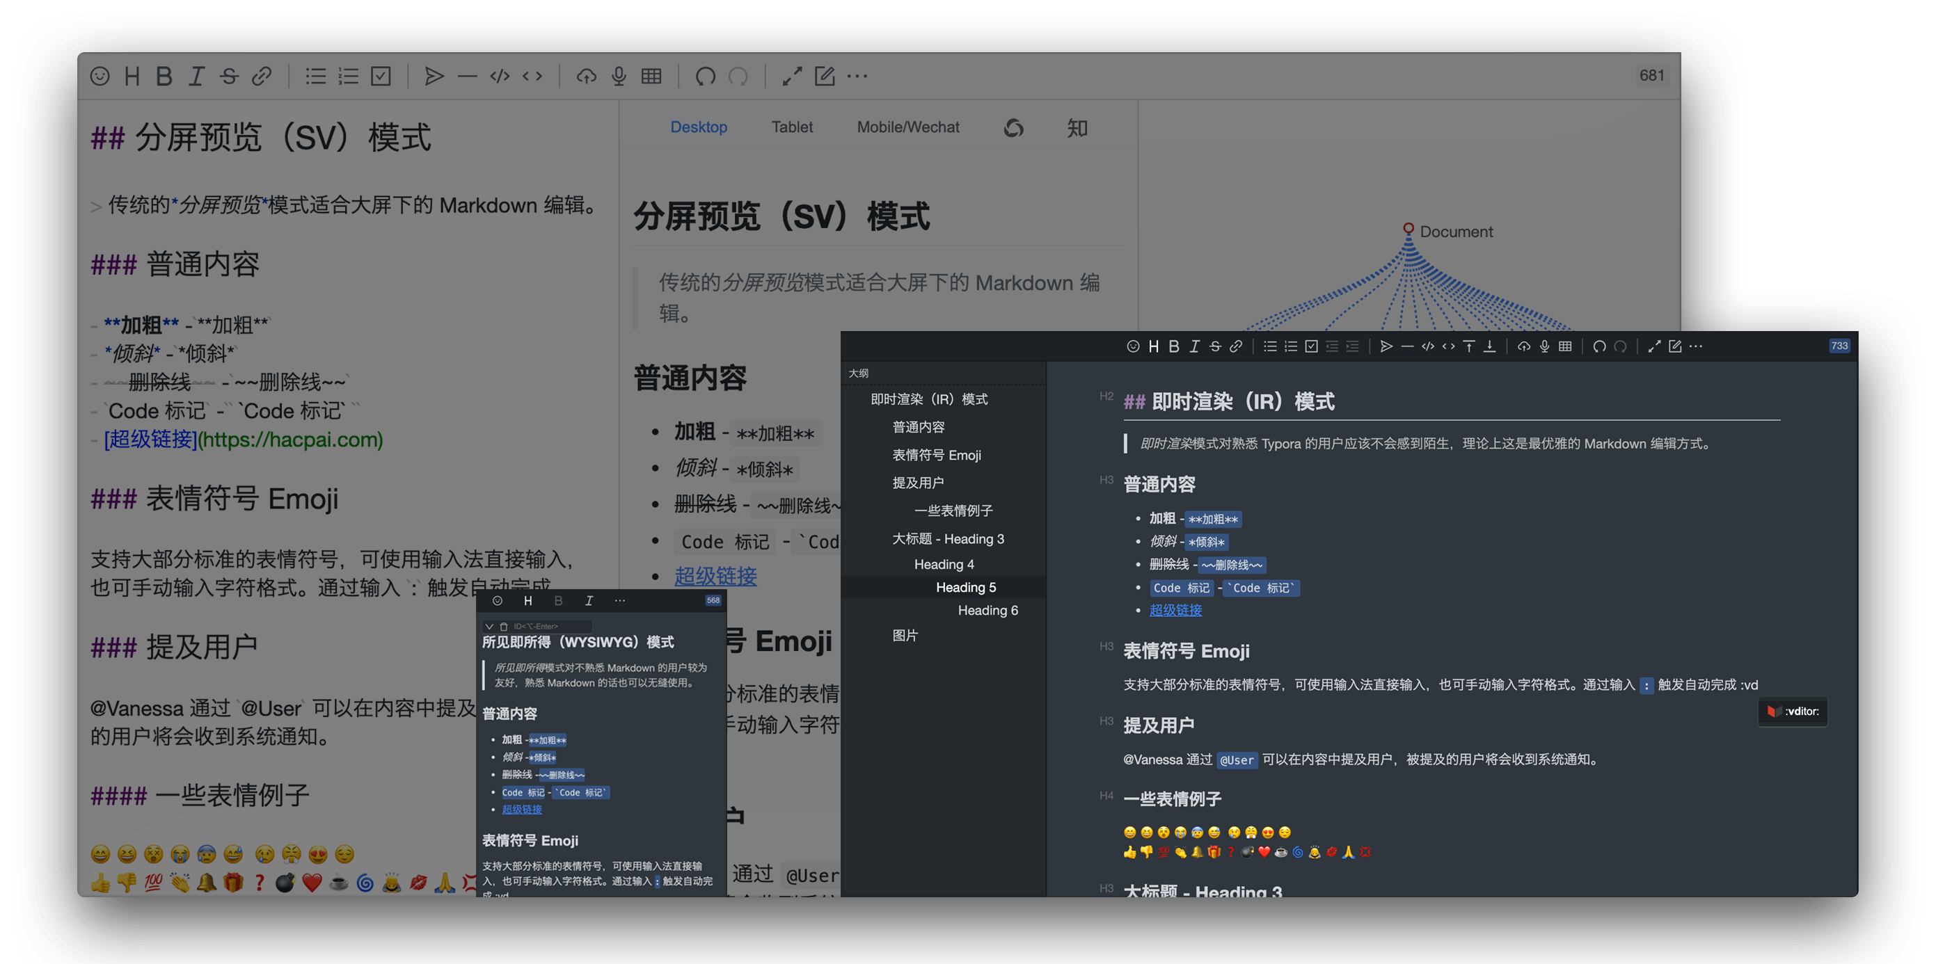The width and height of the screenshot is (1936, 964).
Task: Click microphone record icon in dark toolbar
Action: (1544, 346)
